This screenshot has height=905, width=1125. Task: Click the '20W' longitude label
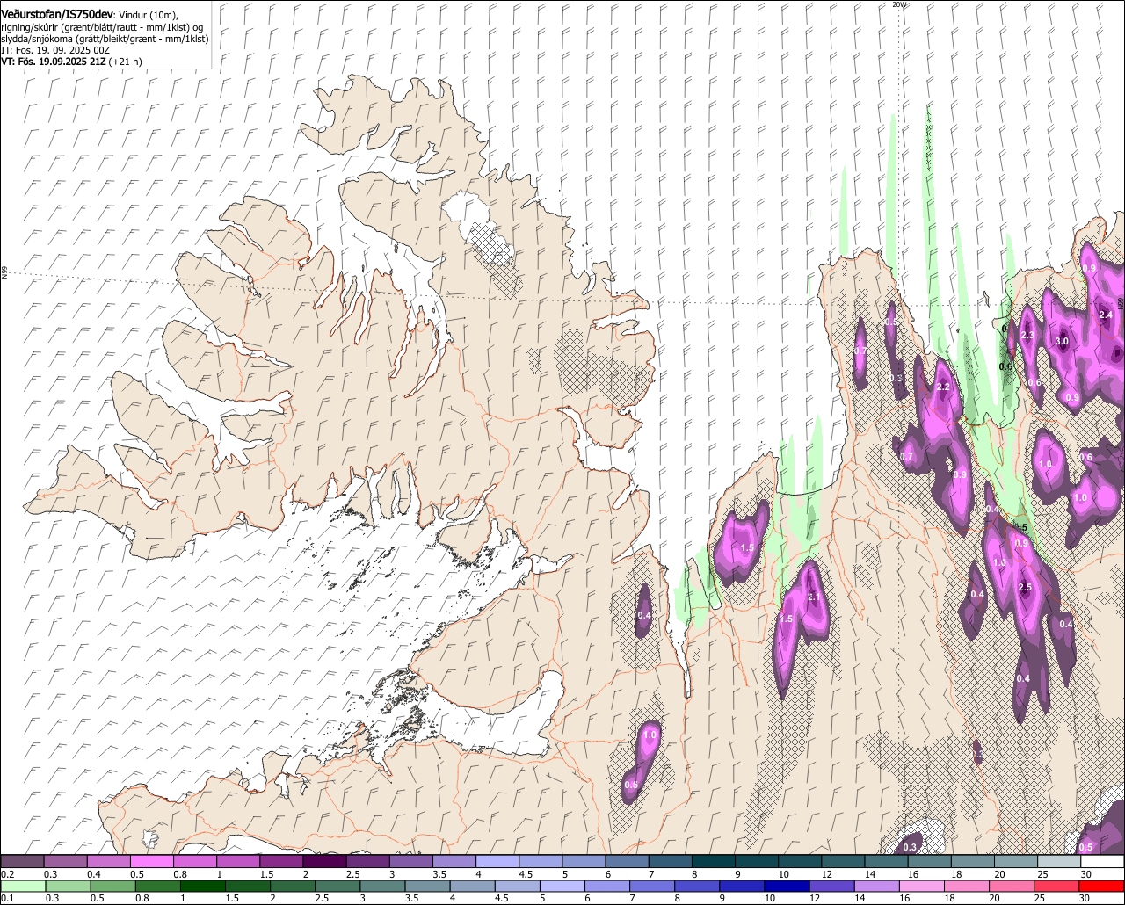pyautogui.click(x=898, y=4)
